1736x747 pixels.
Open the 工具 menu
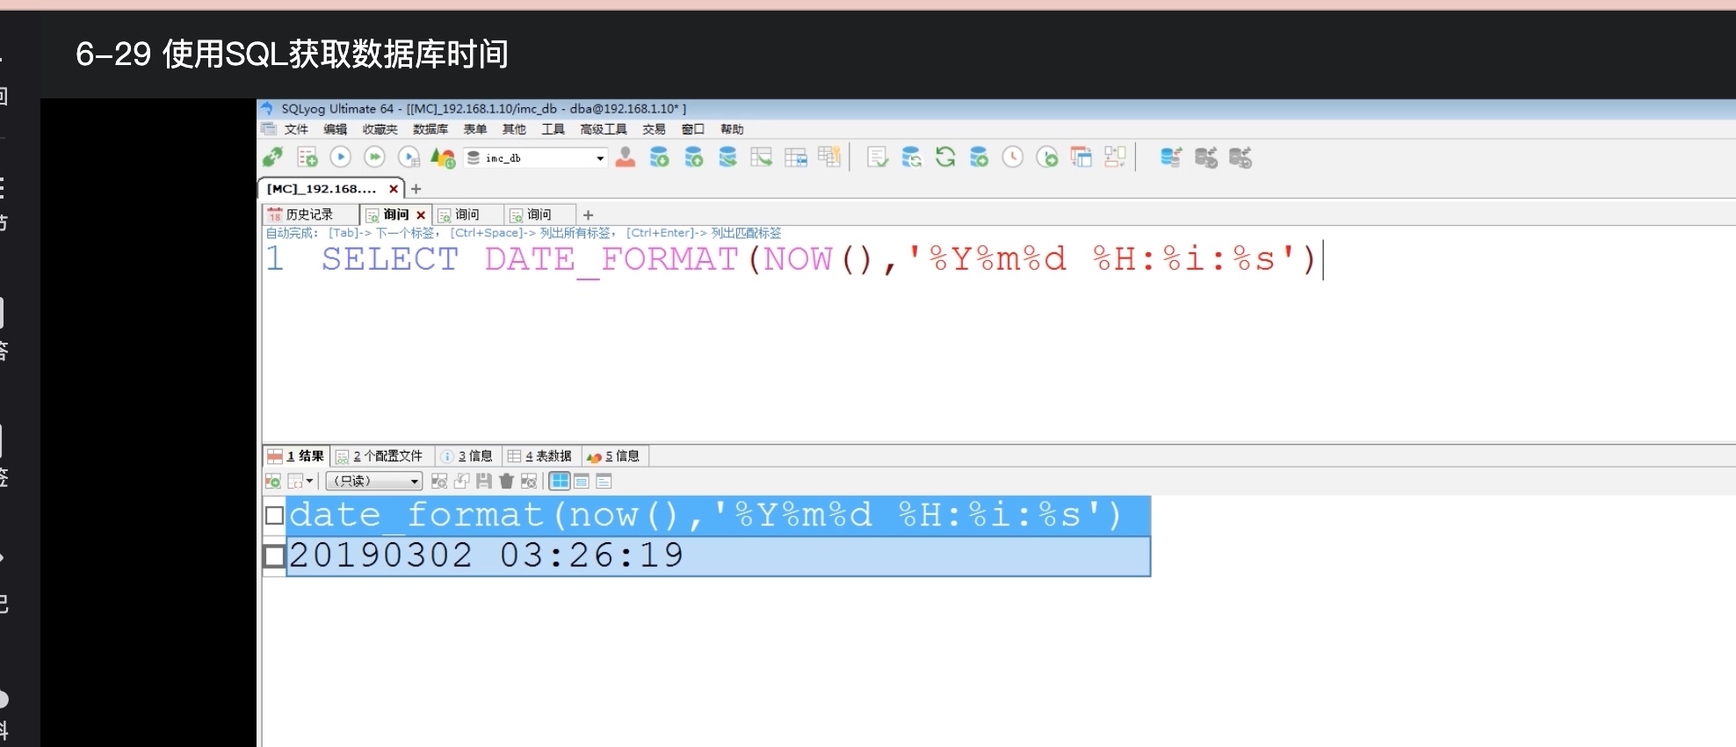point(553,129)
